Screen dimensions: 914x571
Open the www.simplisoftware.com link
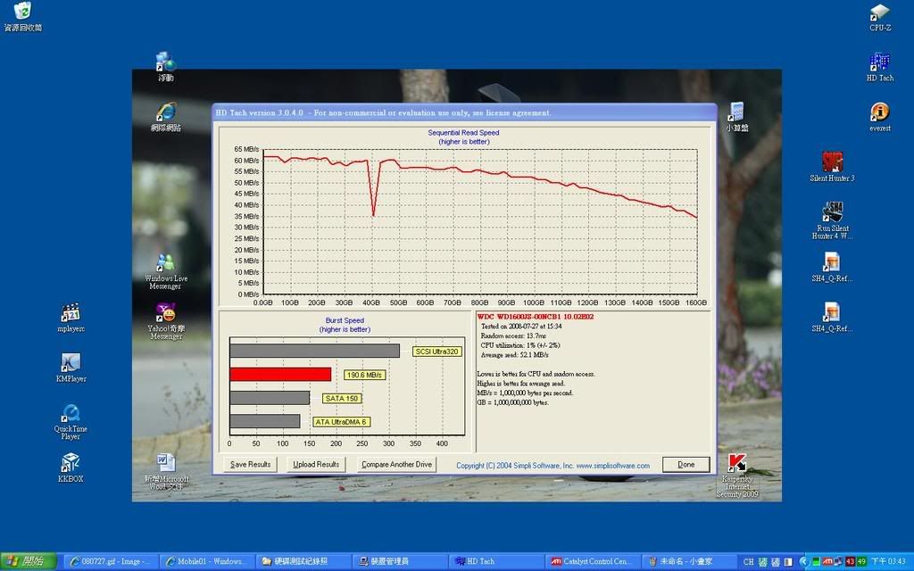[612, 466]
